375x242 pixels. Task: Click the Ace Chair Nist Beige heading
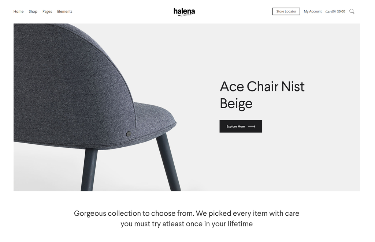[262, 95]
